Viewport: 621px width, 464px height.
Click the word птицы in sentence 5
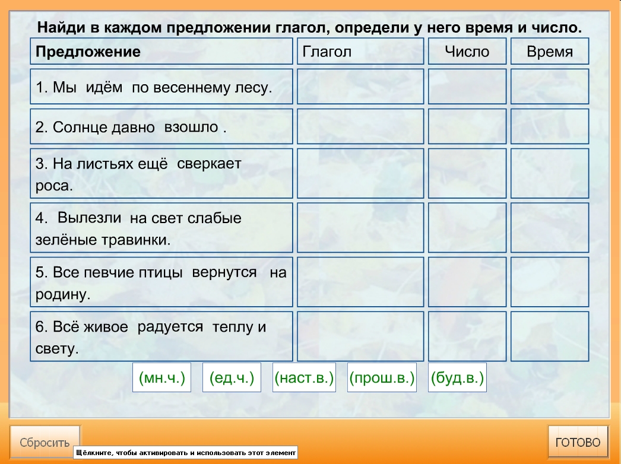[160, 272]
